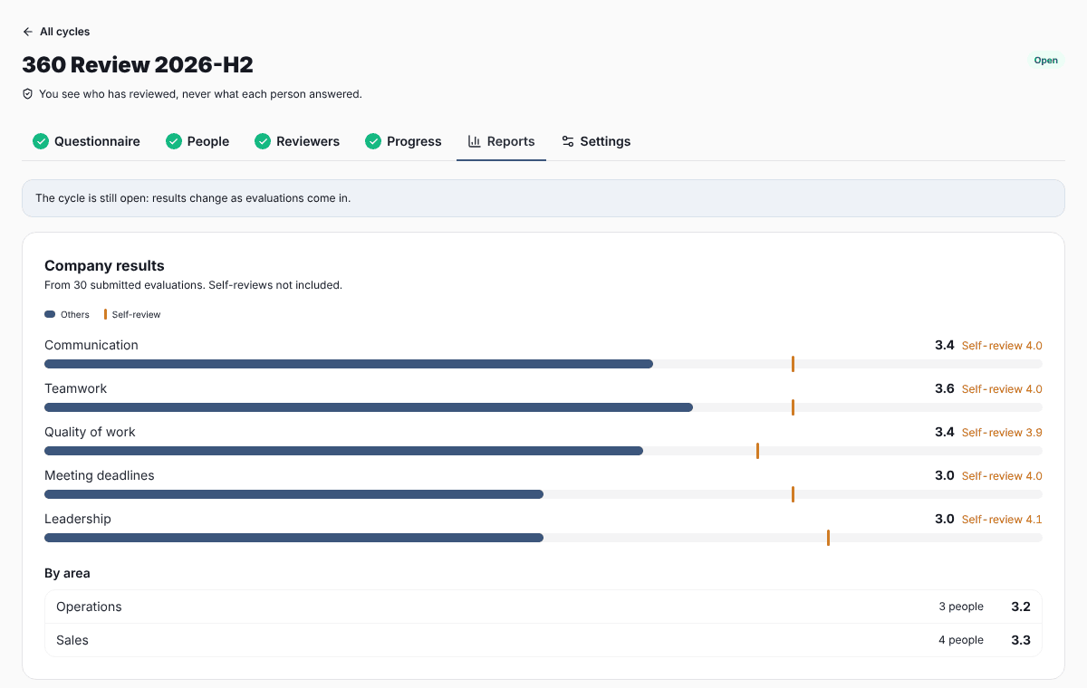Click the 'You see who has reviewed' privacy note

[x=200, y=93]
